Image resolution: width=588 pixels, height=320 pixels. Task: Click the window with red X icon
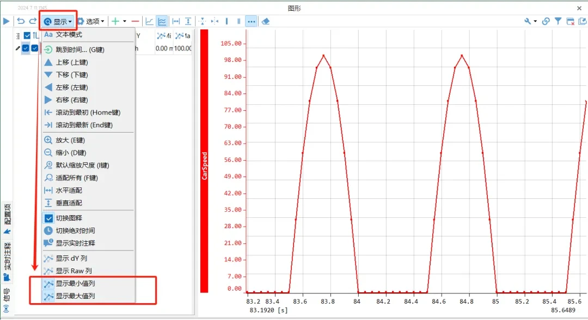[x=571, y=21]
